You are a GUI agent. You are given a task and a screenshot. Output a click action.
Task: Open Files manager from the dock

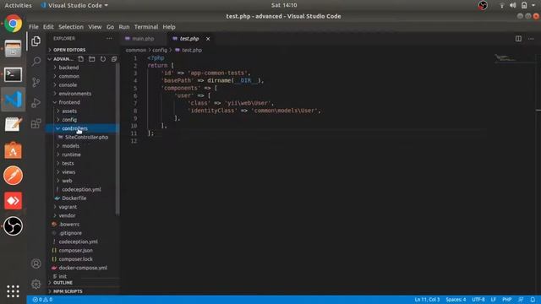point(14,49)
